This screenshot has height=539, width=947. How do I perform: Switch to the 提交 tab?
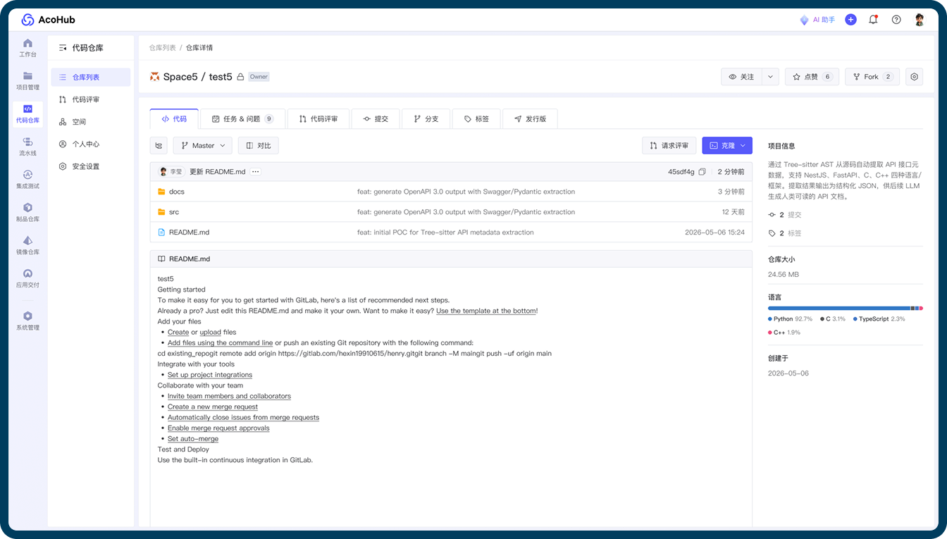tap(376, 119)
